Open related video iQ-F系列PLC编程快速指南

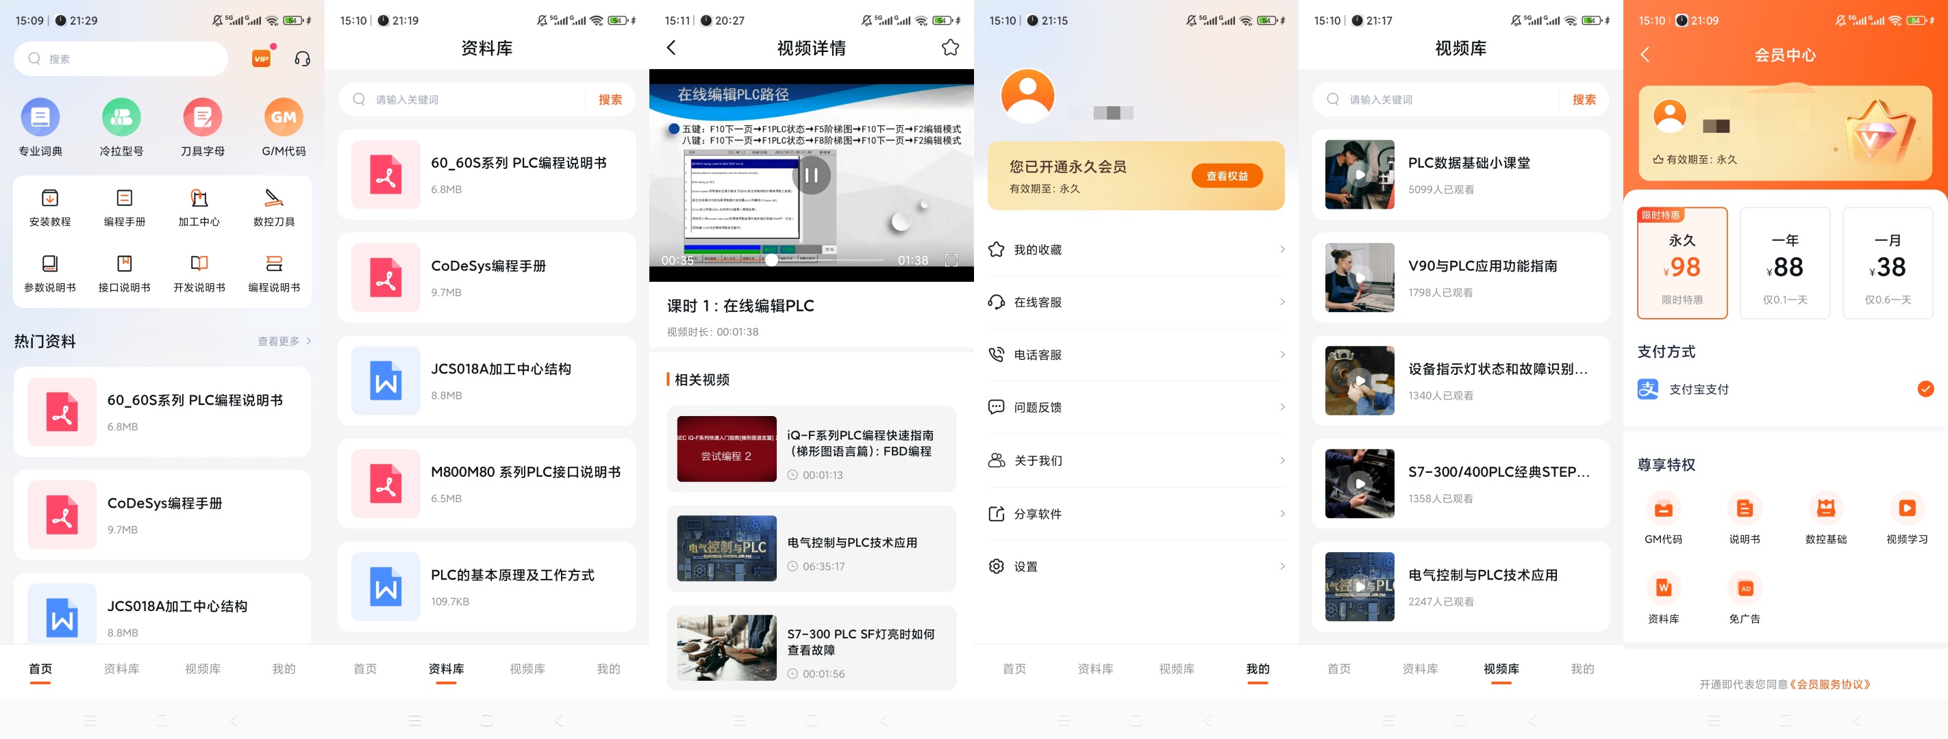pyautogui.click(x=812, y=449)
